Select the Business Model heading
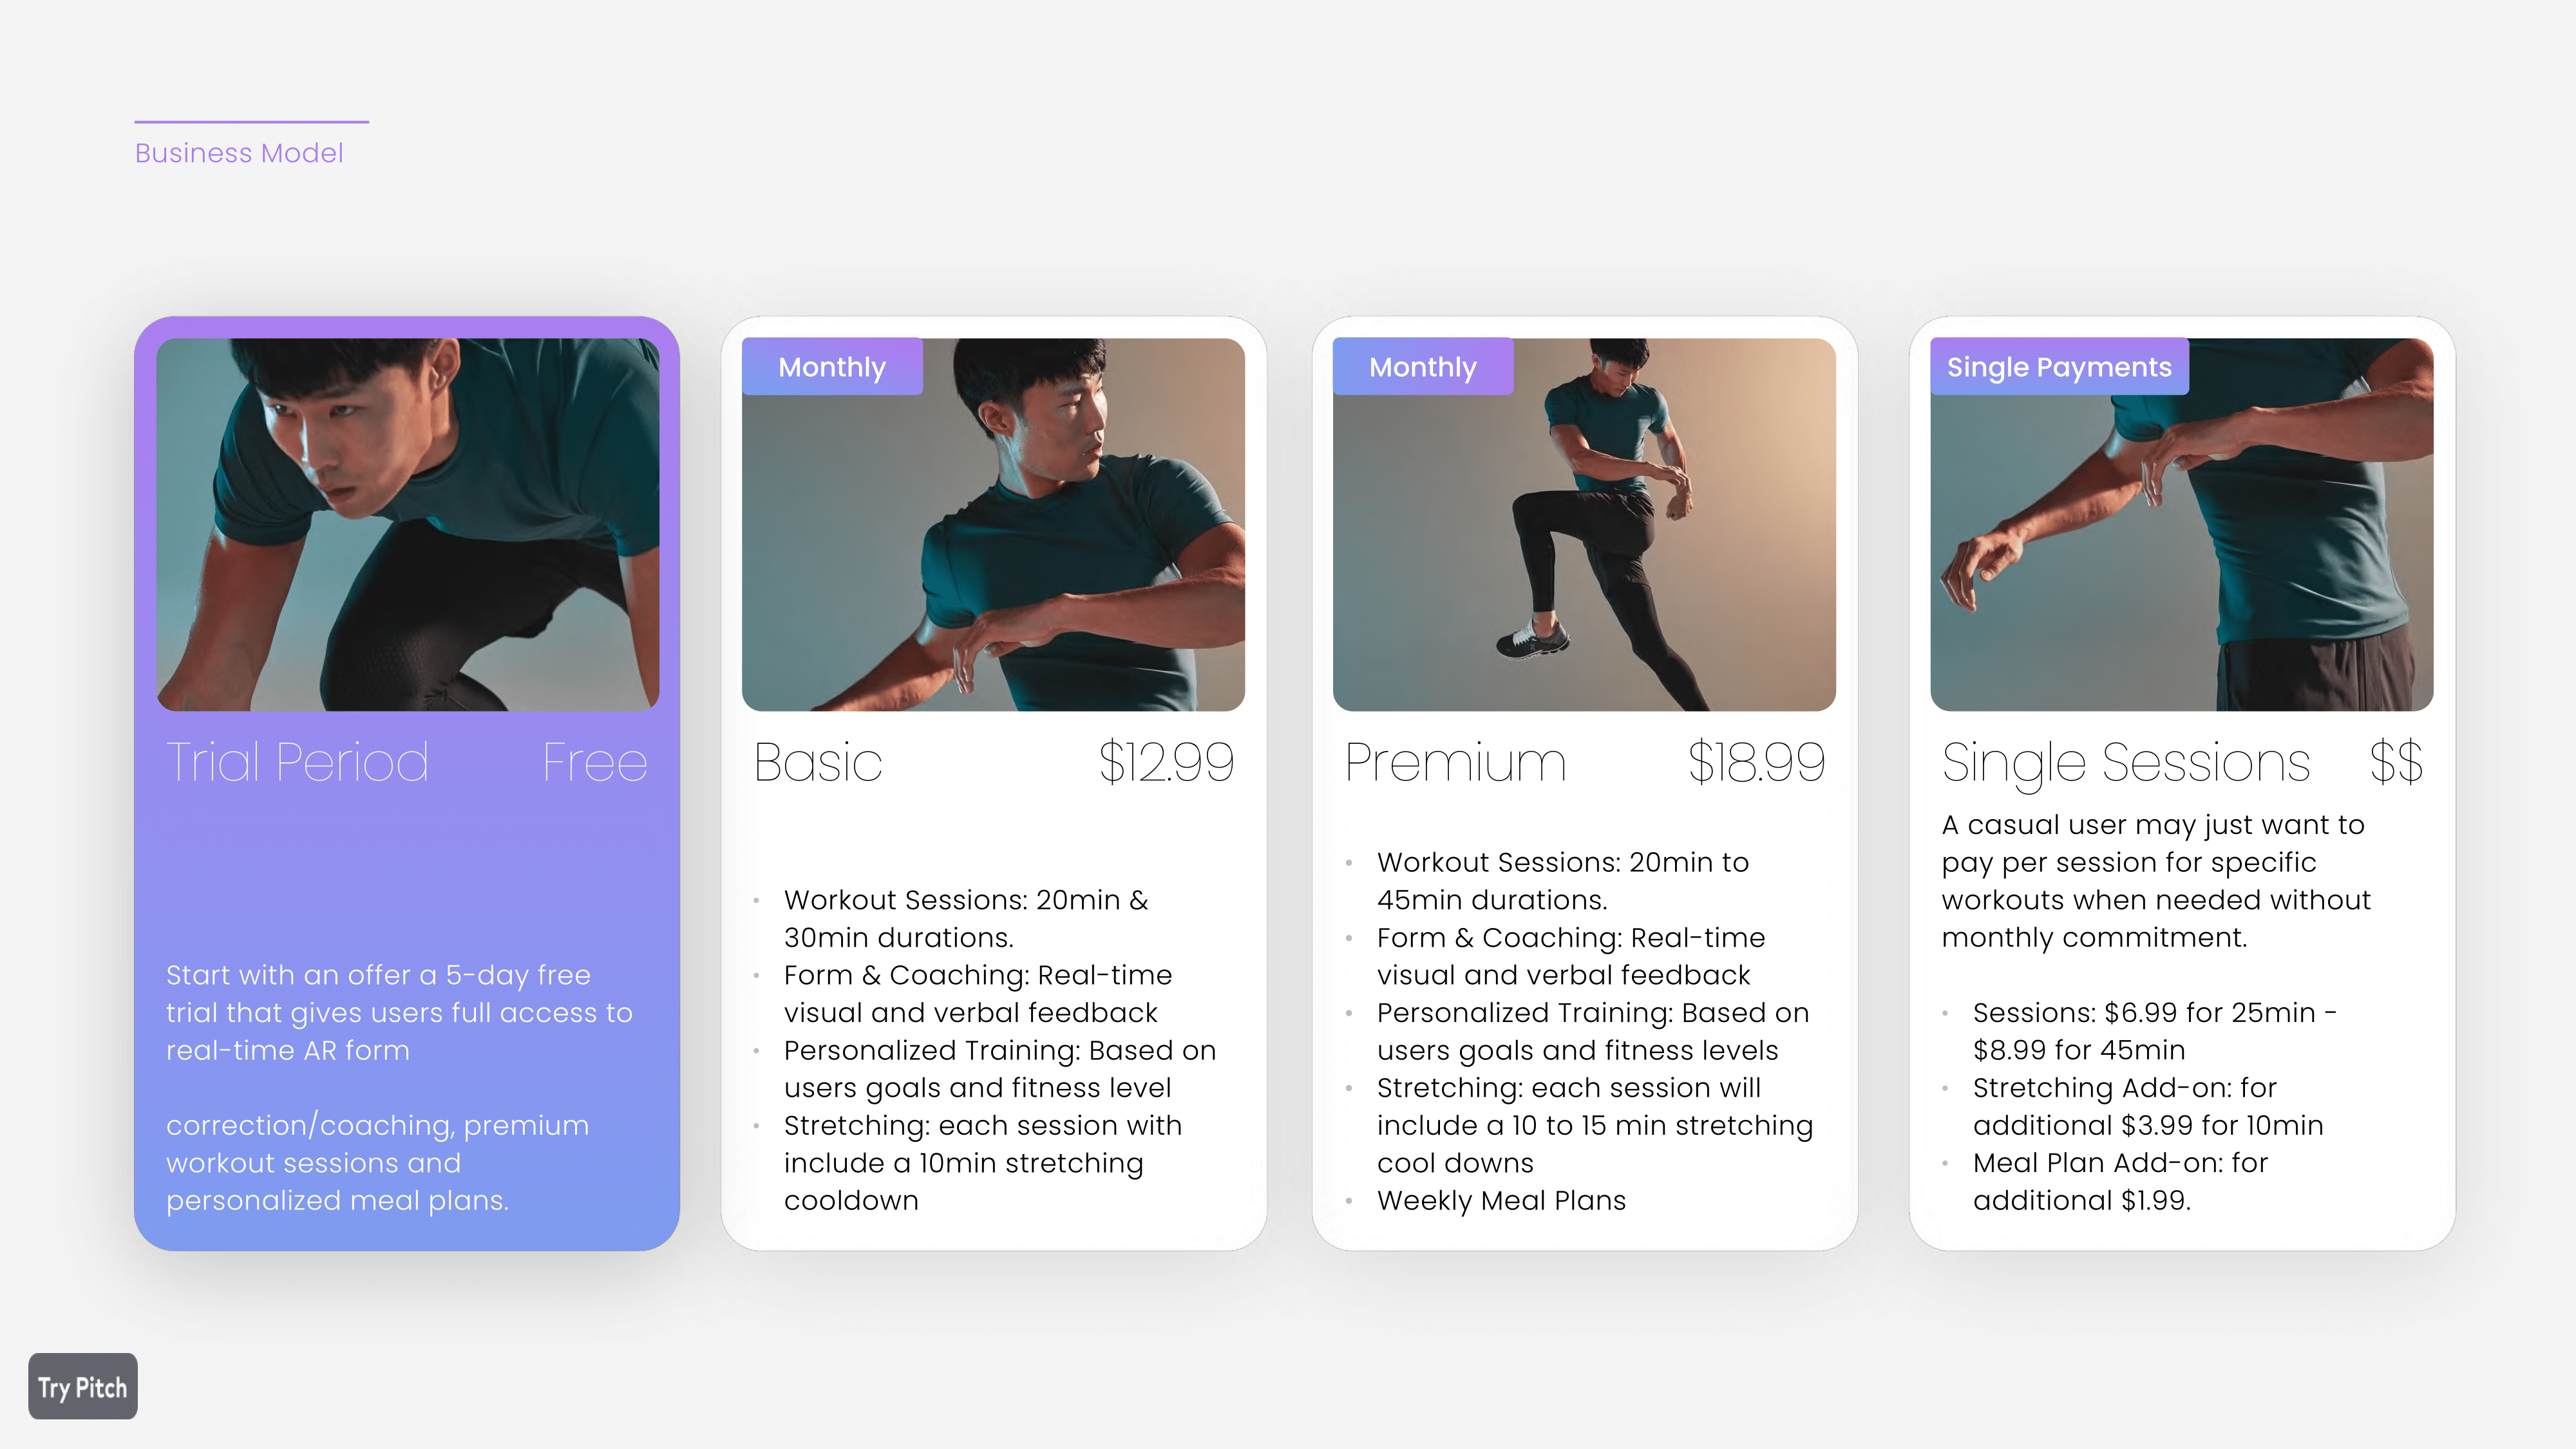The width and height of the screenshot is (2576, 1449). 239,153
